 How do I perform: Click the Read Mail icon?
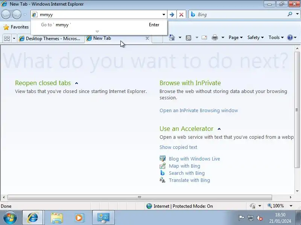tap(204, 37)
